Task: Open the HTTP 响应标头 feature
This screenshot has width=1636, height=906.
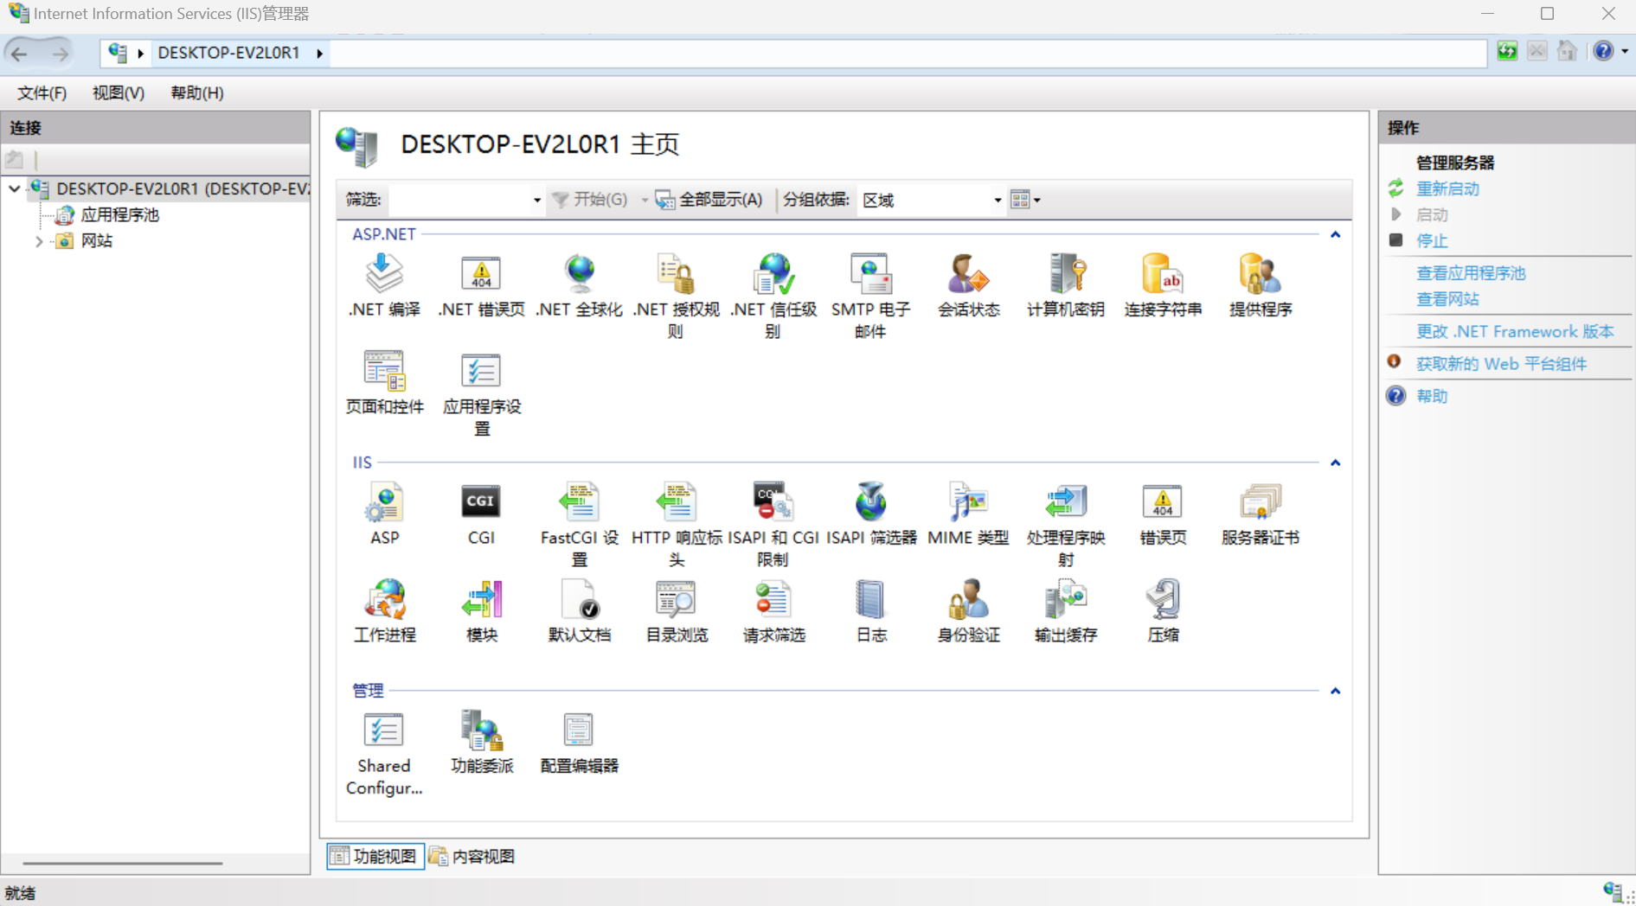Action: [x=676, y=525]
